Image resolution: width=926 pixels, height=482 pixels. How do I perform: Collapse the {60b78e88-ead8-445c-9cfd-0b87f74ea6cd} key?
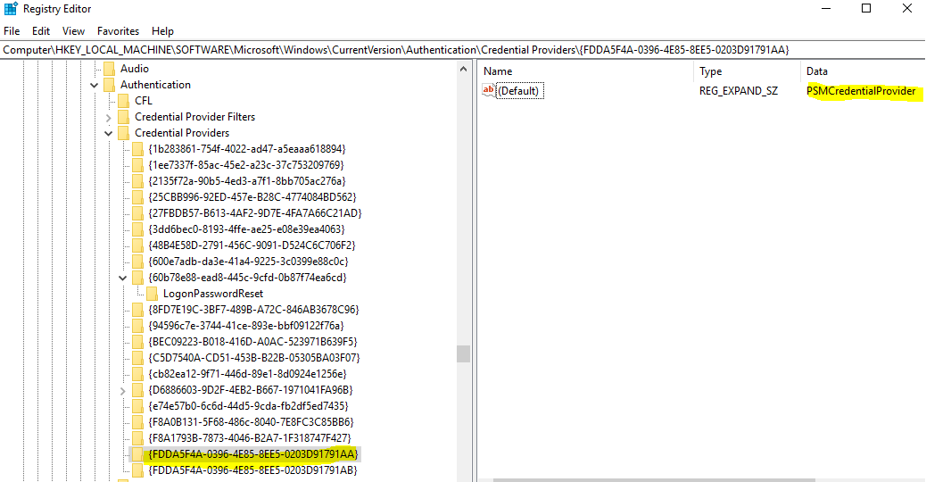coord(123,278)
